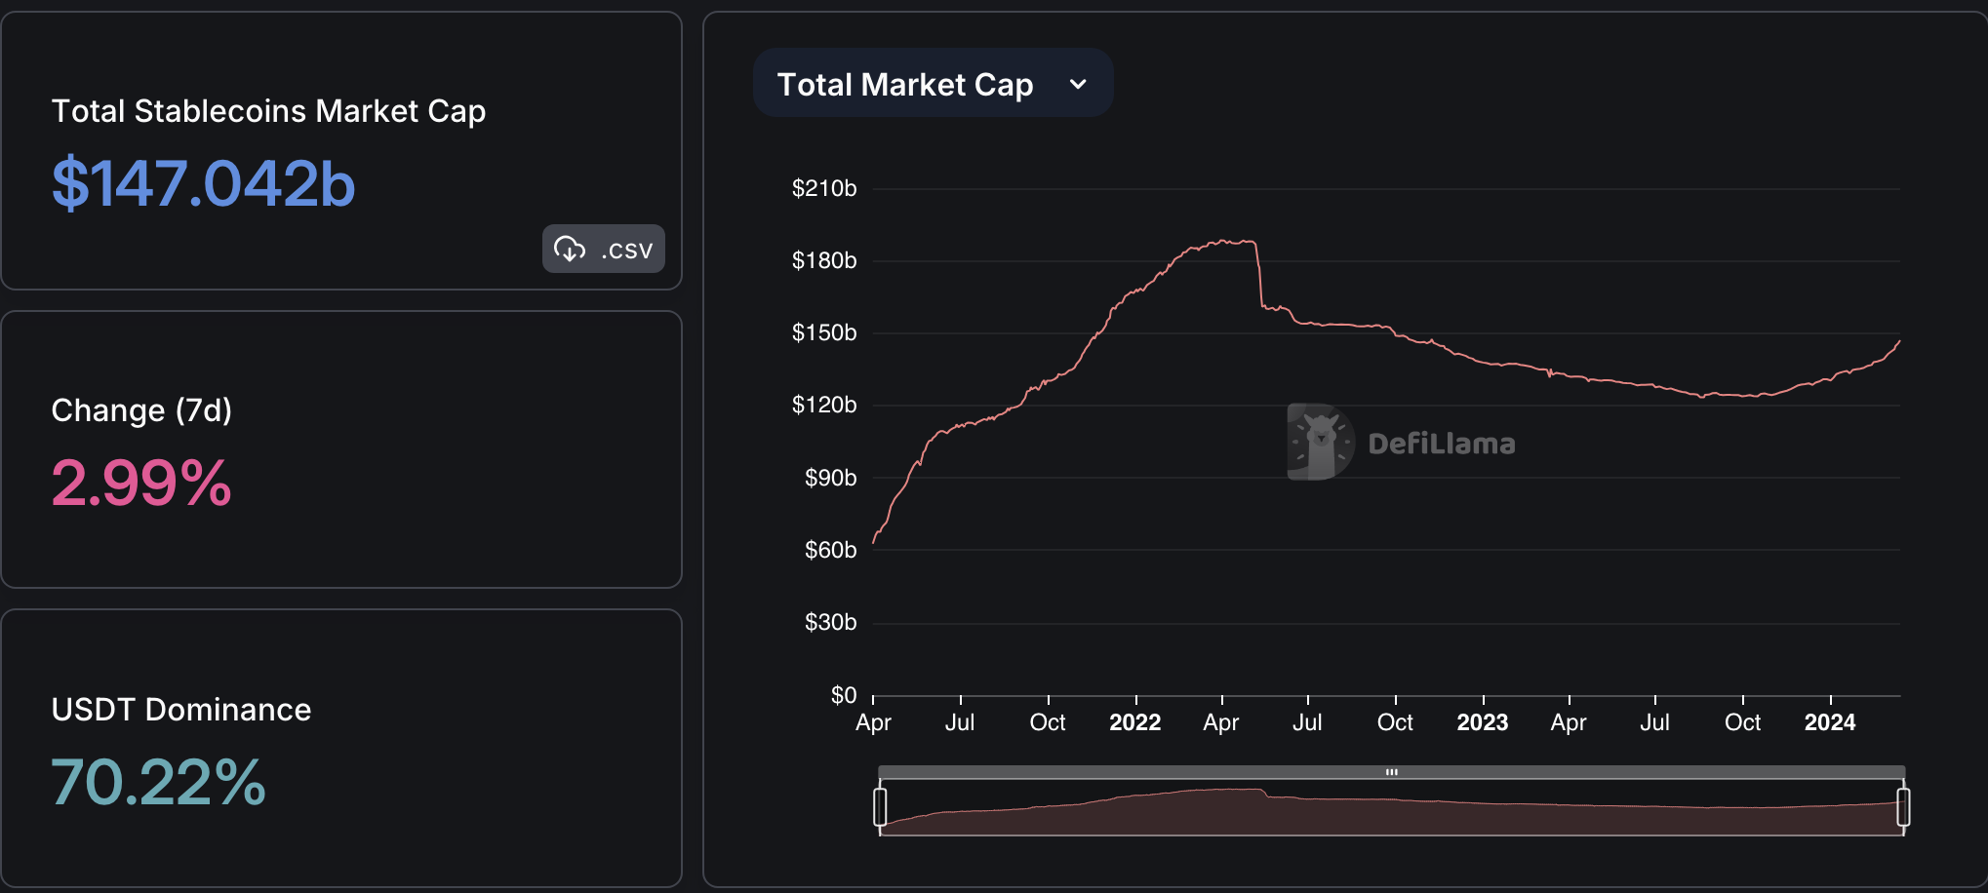The height and width of the screenshot is (893, 1988).
Task: Click the chevron arrow beside Total Market Cap
Action: (x=1078, y=85)
